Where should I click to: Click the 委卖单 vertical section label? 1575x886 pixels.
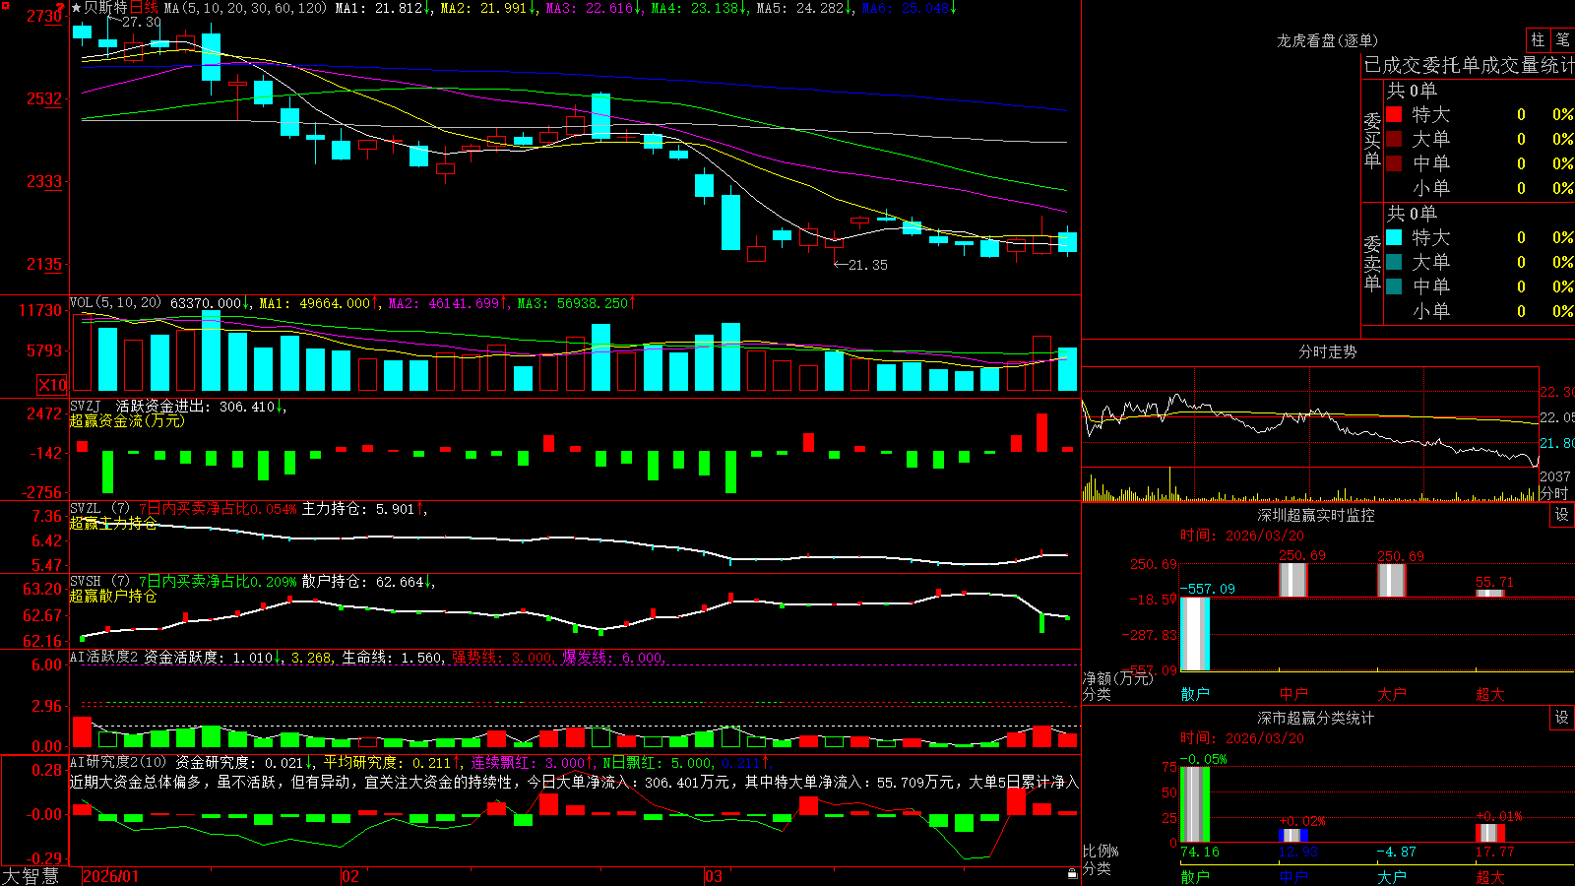coord(1372,263)
